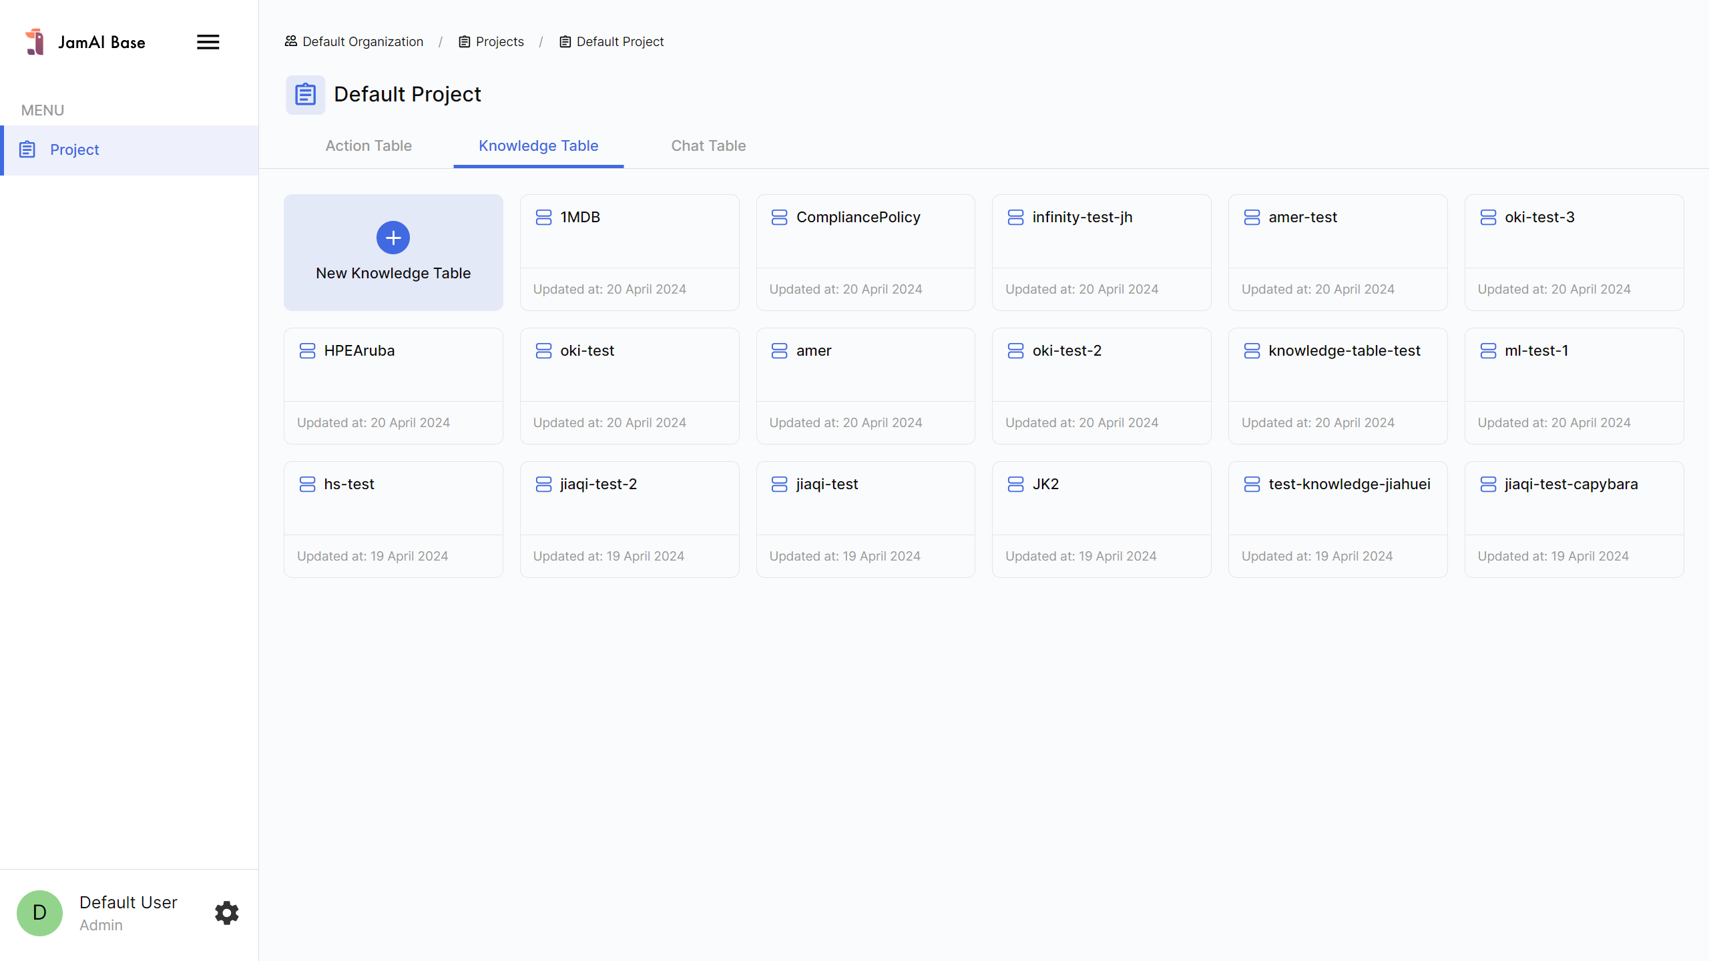Switch to the Action Table tab
Image resolution: width=1709 pixels, height=961 pixels.
369,145
